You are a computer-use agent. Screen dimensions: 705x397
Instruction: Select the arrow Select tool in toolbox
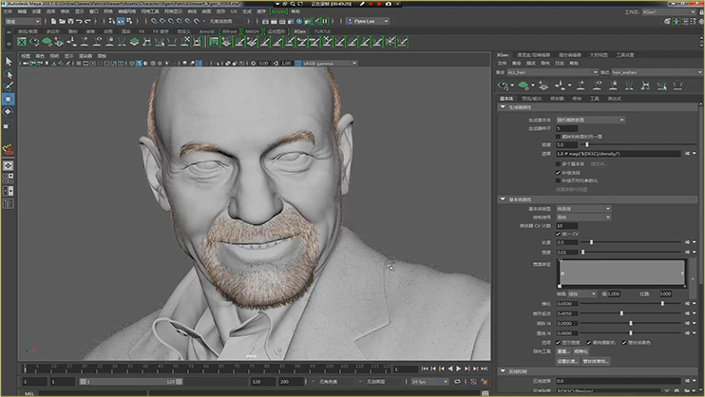coord(9,62)
